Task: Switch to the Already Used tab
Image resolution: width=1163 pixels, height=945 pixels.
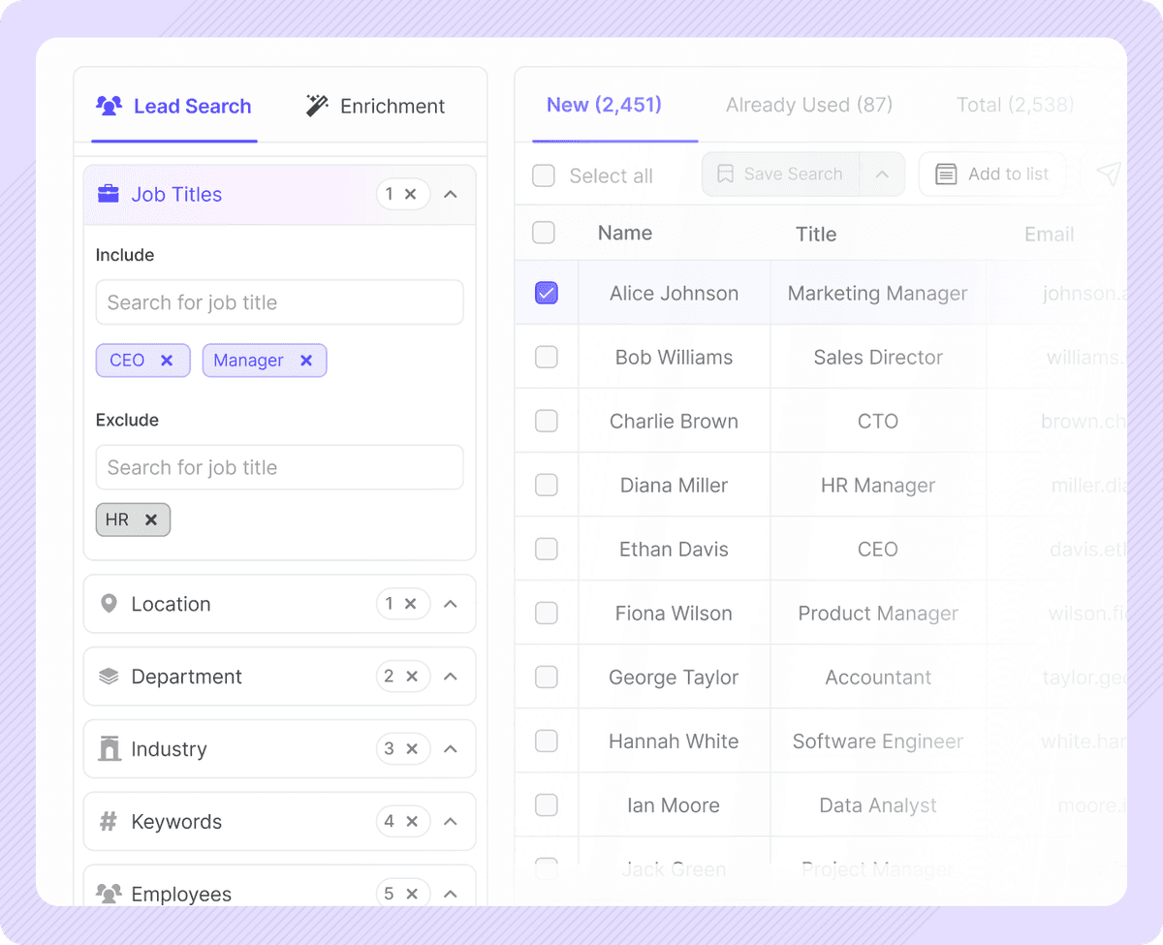Action: [x=808, y=105]
